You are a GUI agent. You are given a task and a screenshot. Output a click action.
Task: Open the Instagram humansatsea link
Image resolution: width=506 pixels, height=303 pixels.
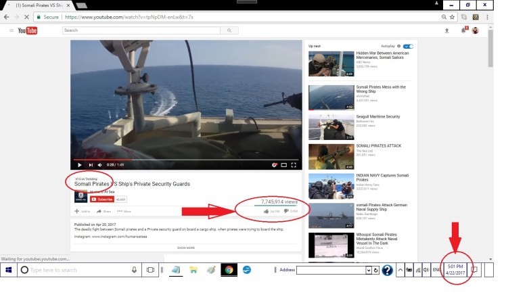click(119, 237)
